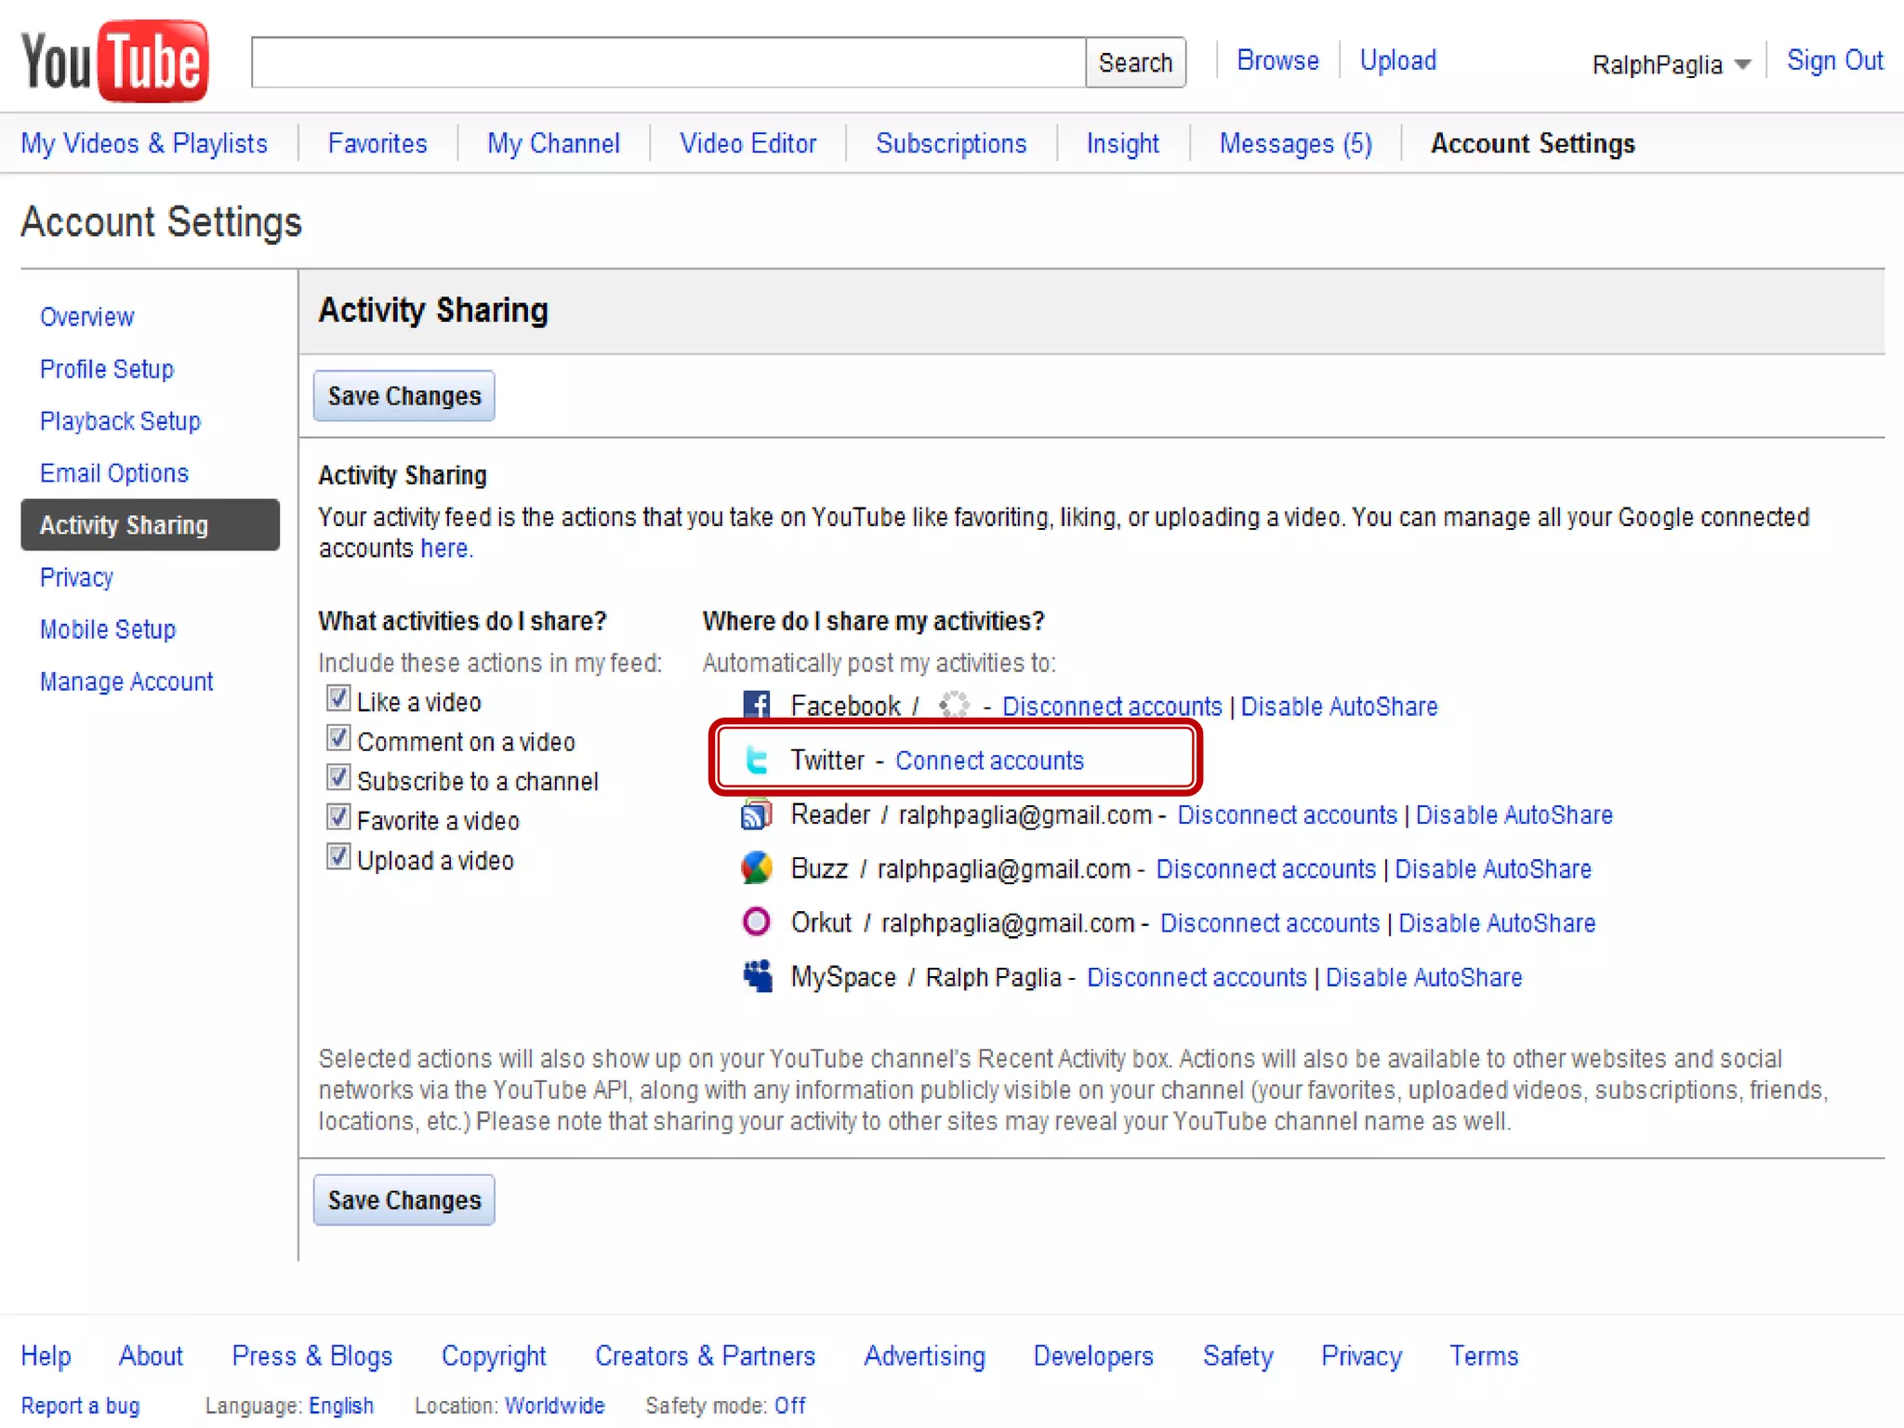
Task: Uncheck the Like a video checkbox
Action: pyautogui.click(x=338, y=699)
